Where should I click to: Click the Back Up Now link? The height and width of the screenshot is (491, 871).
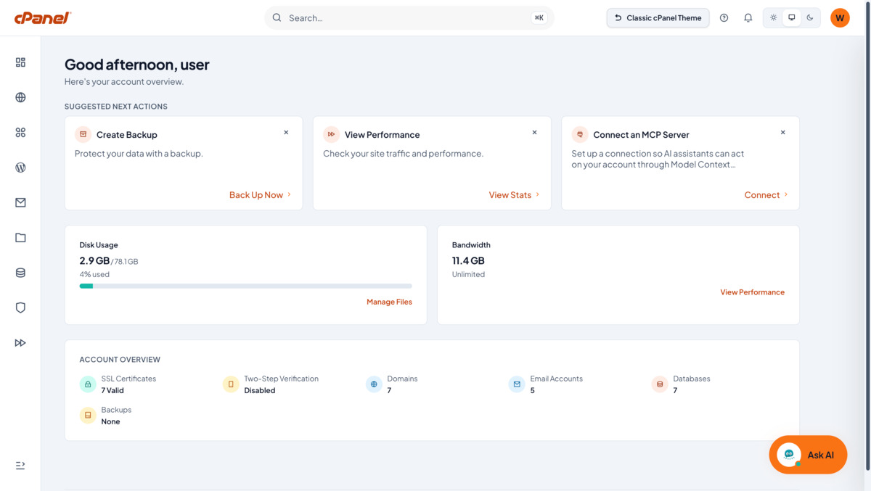pyautogui.click(x=260, y=194)
